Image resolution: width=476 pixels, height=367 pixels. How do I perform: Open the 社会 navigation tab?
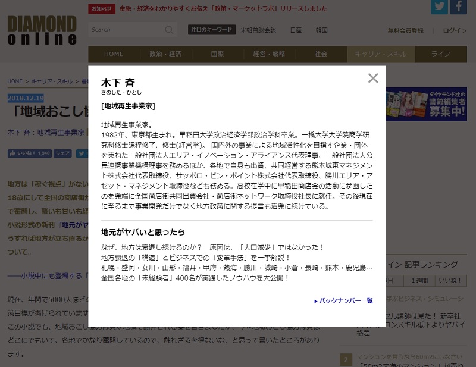[x=321, y=54]
